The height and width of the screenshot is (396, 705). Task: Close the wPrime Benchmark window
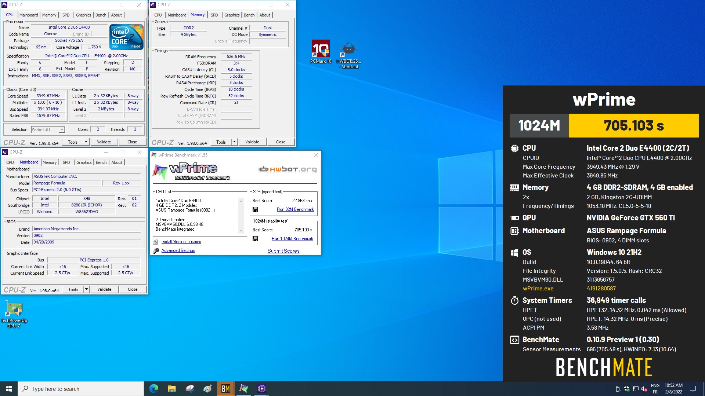tap(316, 155)
